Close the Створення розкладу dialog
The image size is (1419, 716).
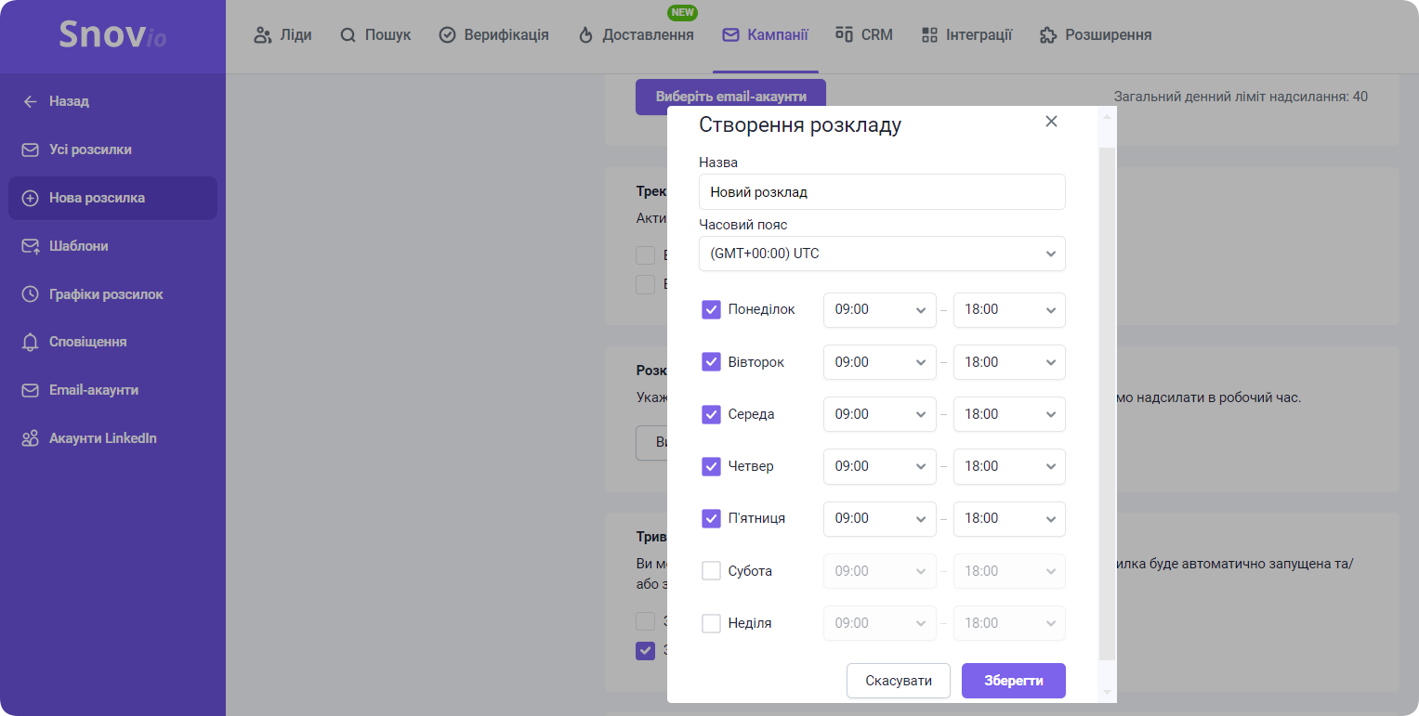(1051, 122)
